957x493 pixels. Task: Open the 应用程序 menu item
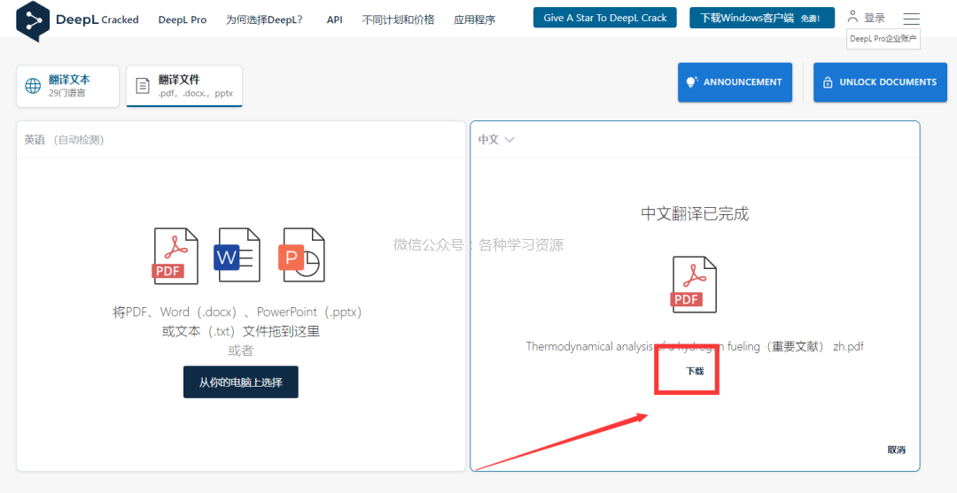[x=474, y=19]
